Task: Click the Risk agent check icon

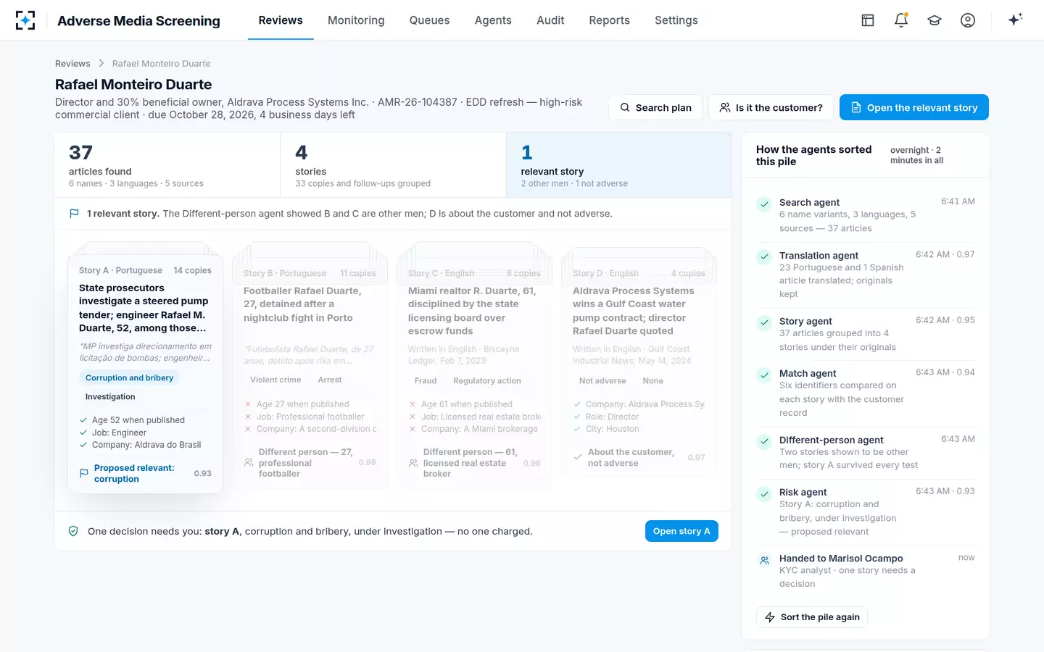Action: pos(764,494)
